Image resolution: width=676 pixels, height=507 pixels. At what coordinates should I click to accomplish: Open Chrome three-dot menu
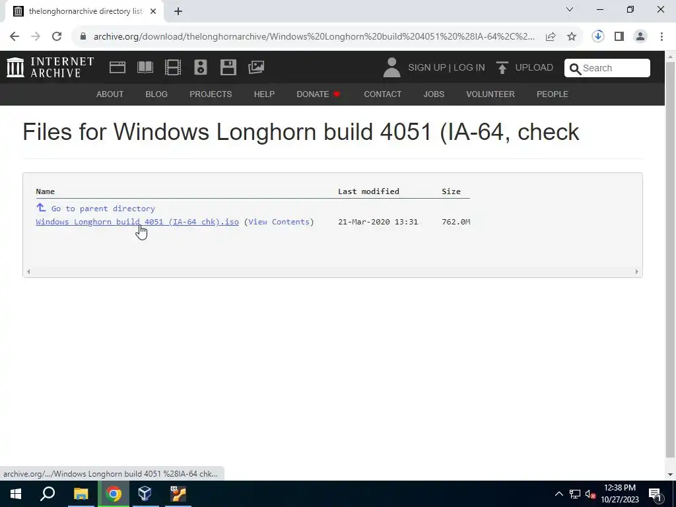pos(661,36)
